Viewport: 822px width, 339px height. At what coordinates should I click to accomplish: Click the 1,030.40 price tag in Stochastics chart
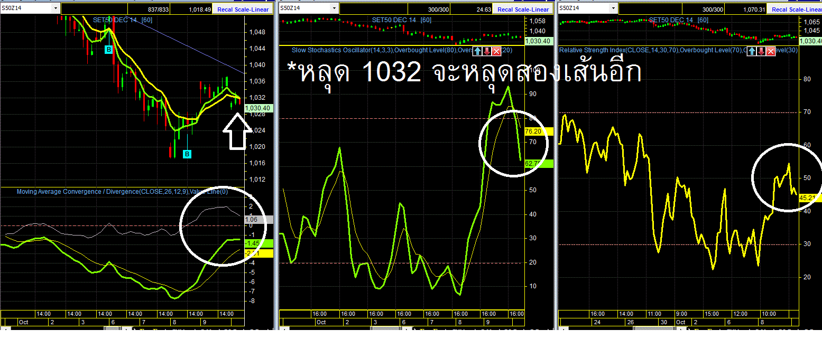click(x=539, y=41)
